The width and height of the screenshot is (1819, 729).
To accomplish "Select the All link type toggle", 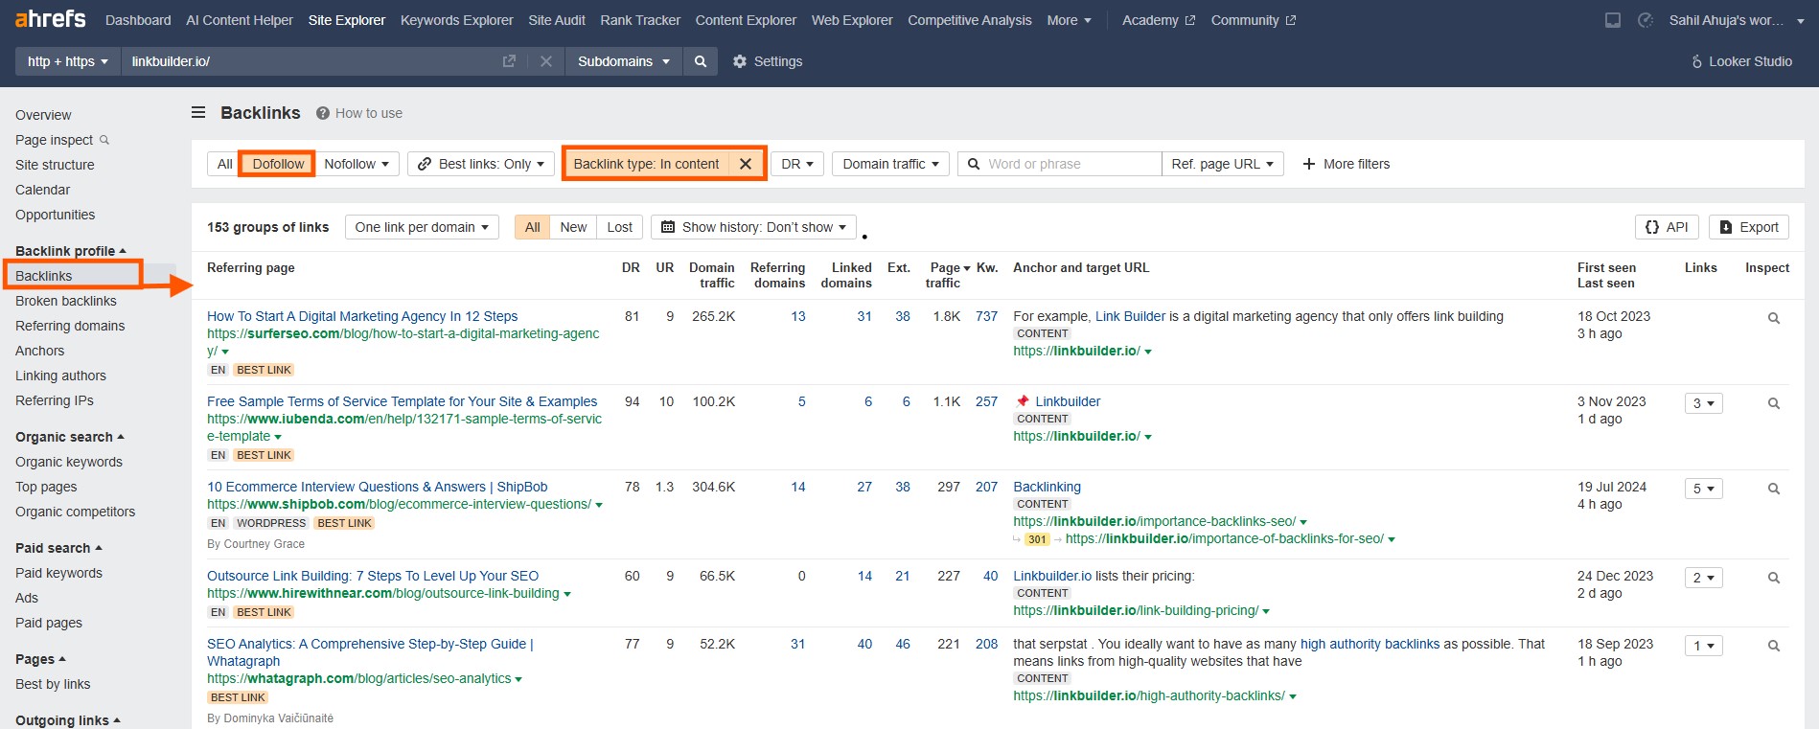I will tap(224, 164).
